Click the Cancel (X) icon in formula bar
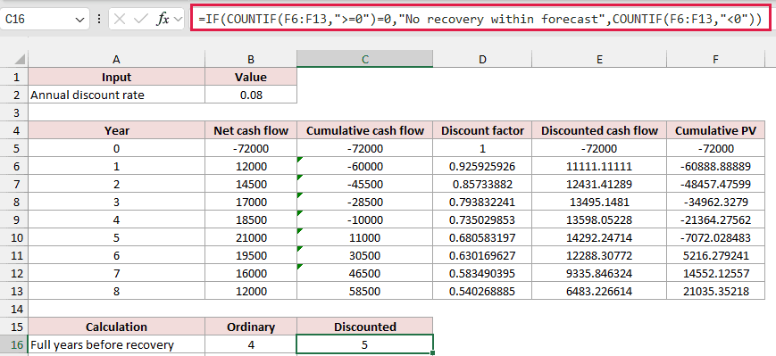 120,19
